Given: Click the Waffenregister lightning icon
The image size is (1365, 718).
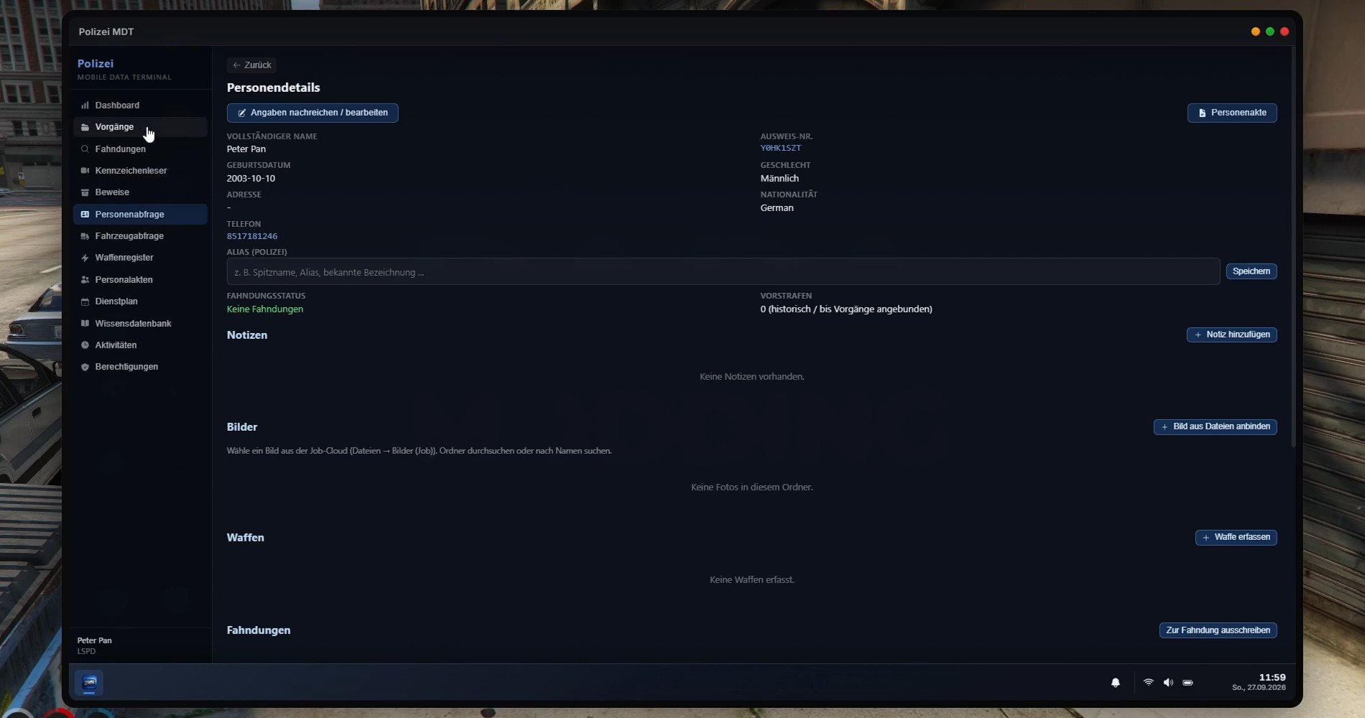Looking at the screenshot, I should [x=85, y=258].
